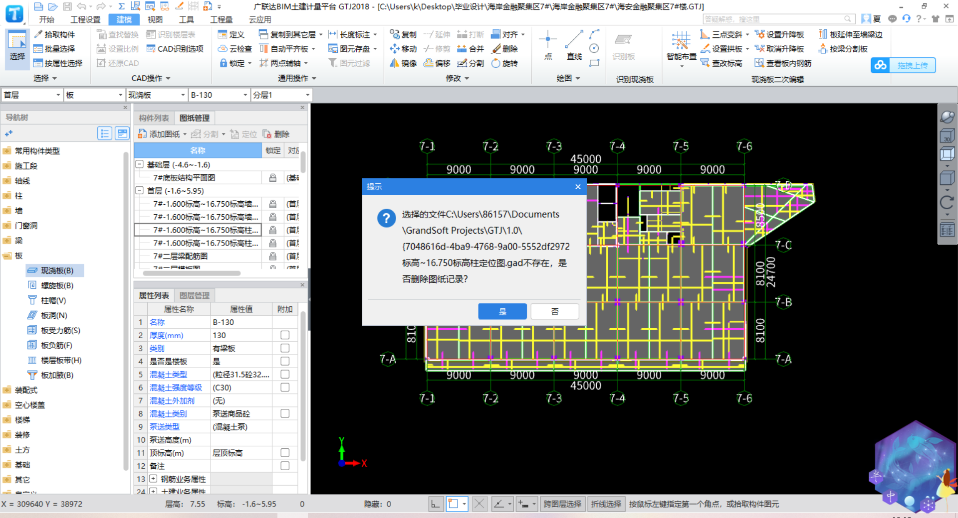Click 设置升降板 tool
Image resolution: width=958 pixels, height=518 pixels.
(x=779, y=34)
